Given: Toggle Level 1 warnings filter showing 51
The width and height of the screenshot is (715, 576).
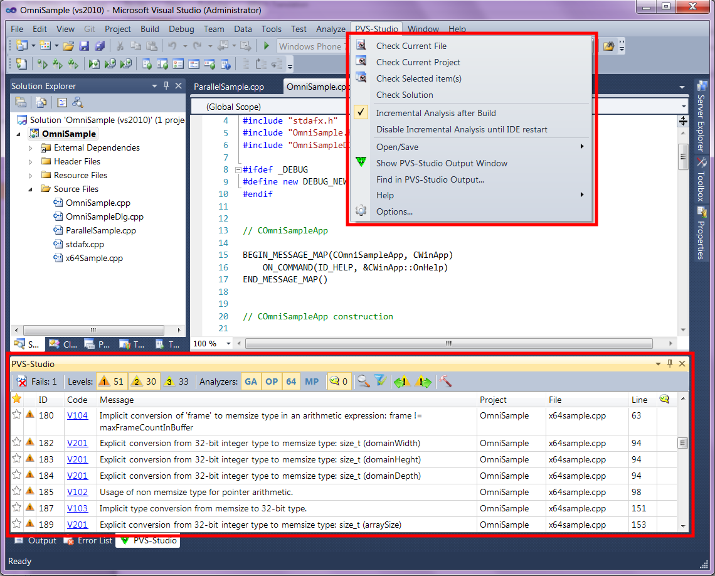Looking at the screenshot, I should [x=111, y=381].
